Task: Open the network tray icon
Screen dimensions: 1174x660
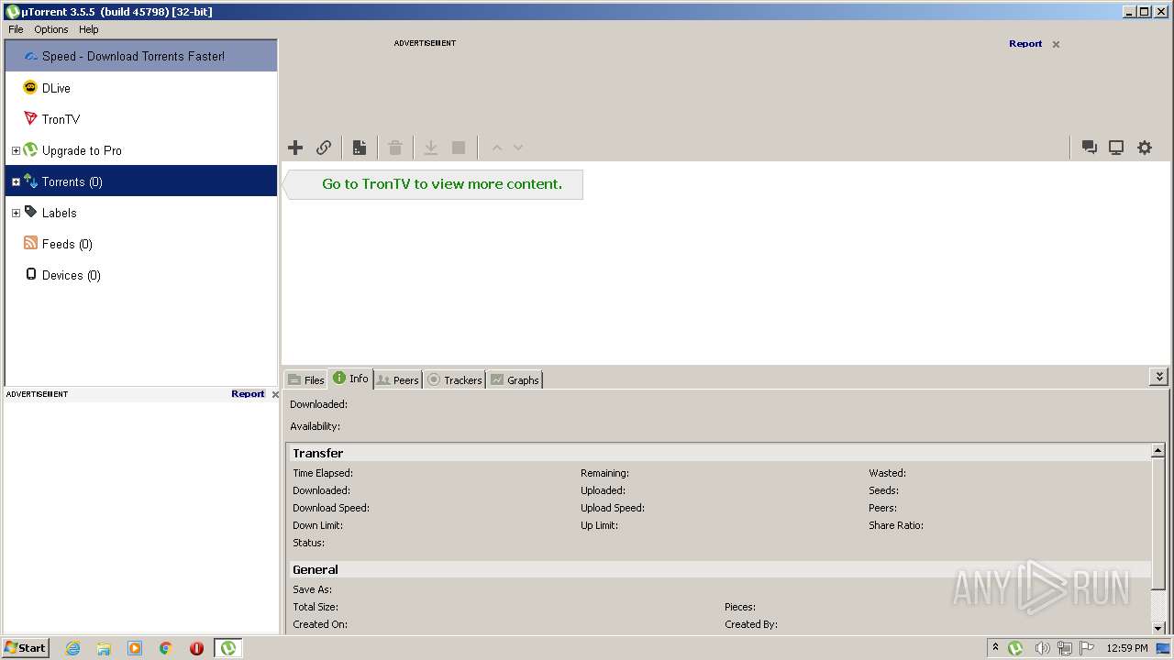Action: click(1065, 648)
